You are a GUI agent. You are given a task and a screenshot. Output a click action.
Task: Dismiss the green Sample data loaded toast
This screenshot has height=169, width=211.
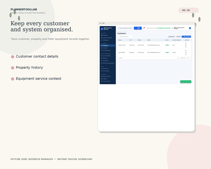click(186, 81)
